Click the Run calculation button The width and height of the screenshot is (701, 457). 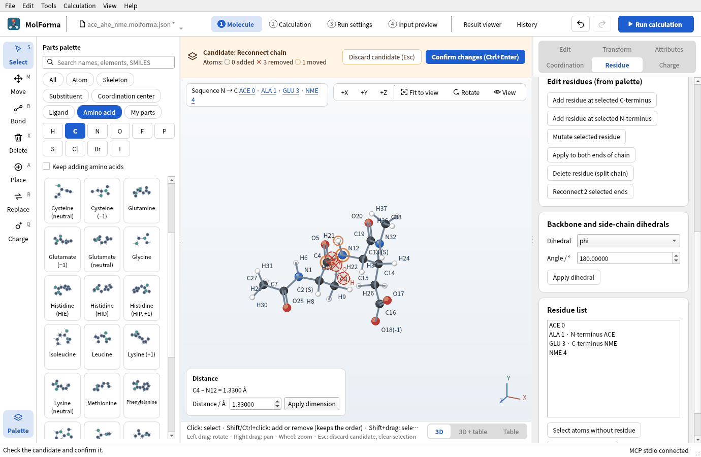(x=656, y=24)
